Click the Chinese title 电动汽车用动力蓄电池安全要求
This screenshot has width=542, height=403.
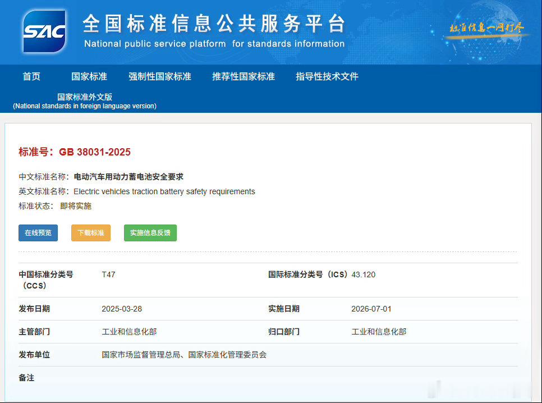click(x=128, y=177)
